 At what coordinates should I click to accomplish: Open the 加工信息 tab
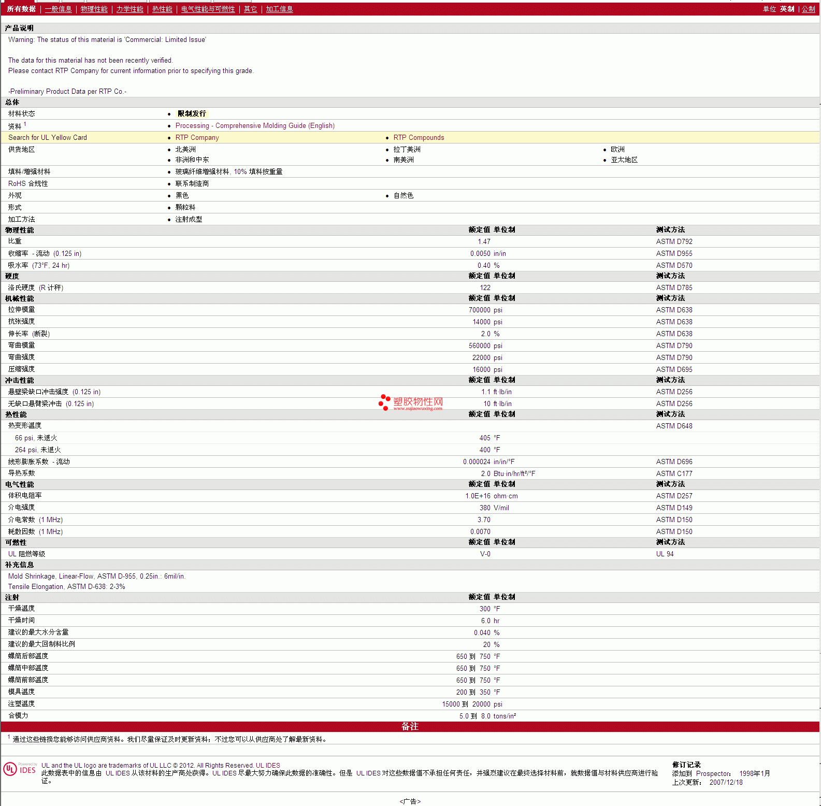pos(279,9)
